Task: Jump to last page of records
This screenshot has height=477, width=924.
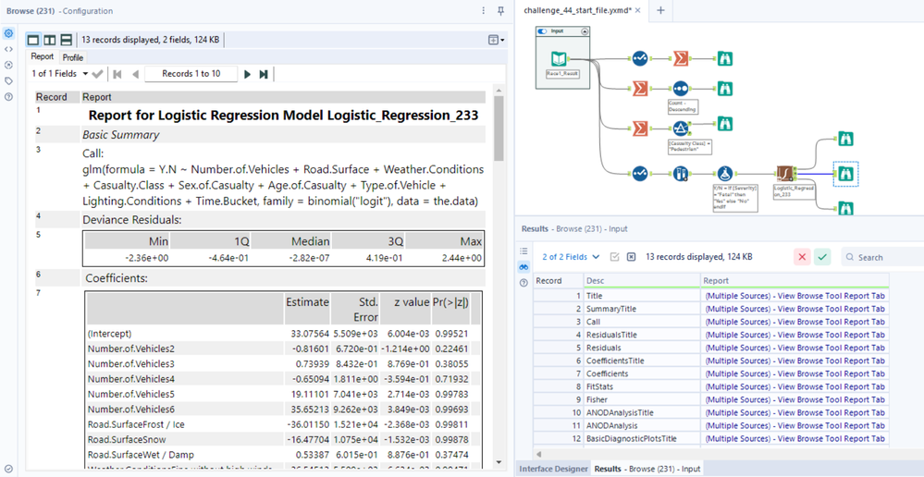Action: [x=264, y=74]
